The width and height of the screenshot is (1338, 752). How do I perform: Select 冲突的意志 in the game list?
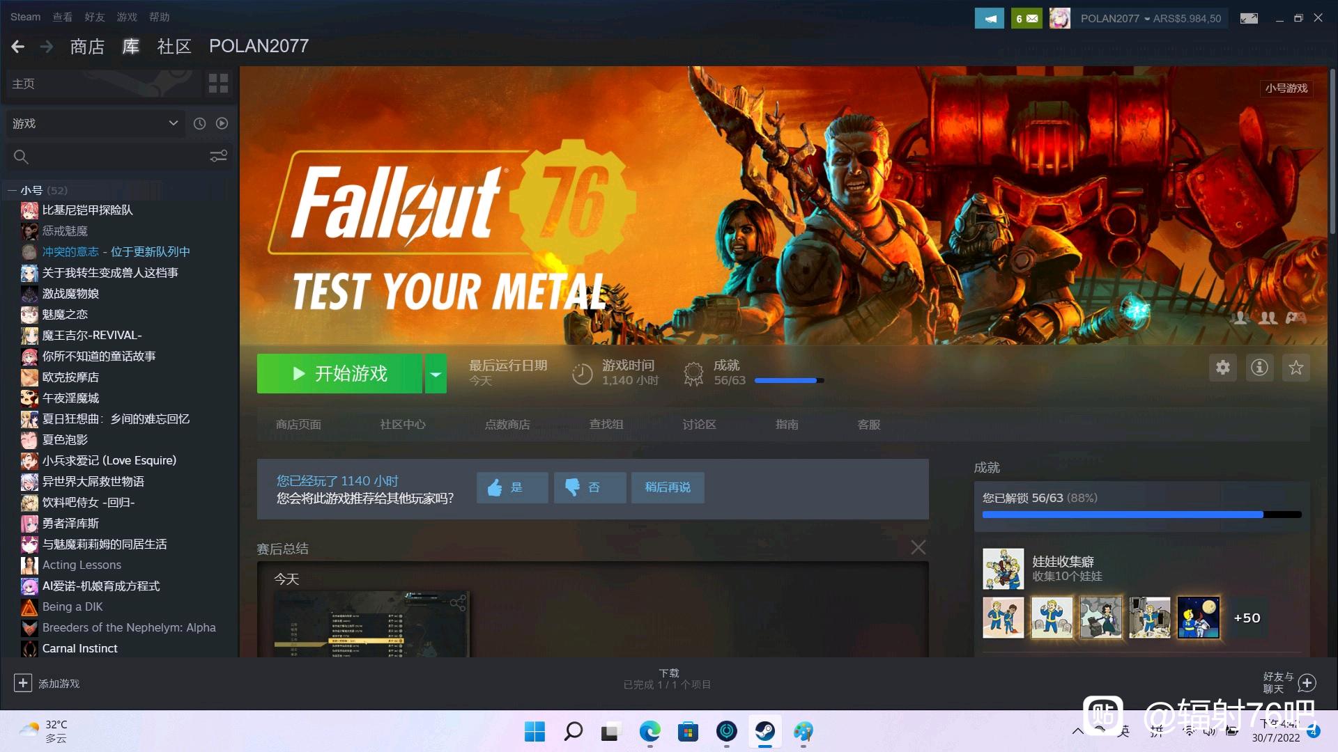[x=70, y=251]
